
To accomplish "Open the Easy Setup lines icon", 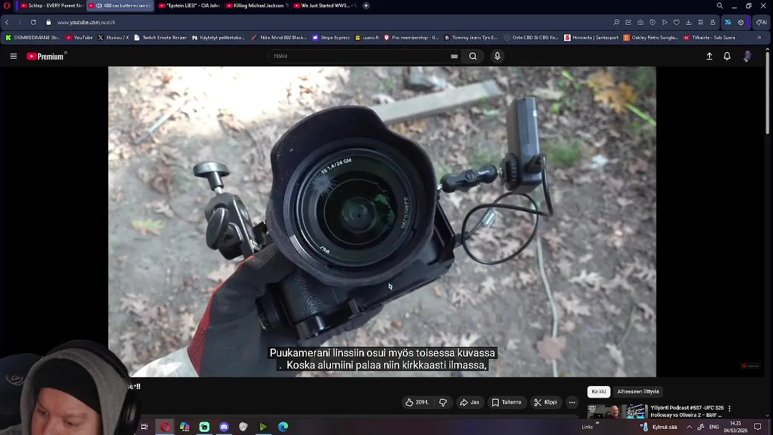I will pos(701,22).
